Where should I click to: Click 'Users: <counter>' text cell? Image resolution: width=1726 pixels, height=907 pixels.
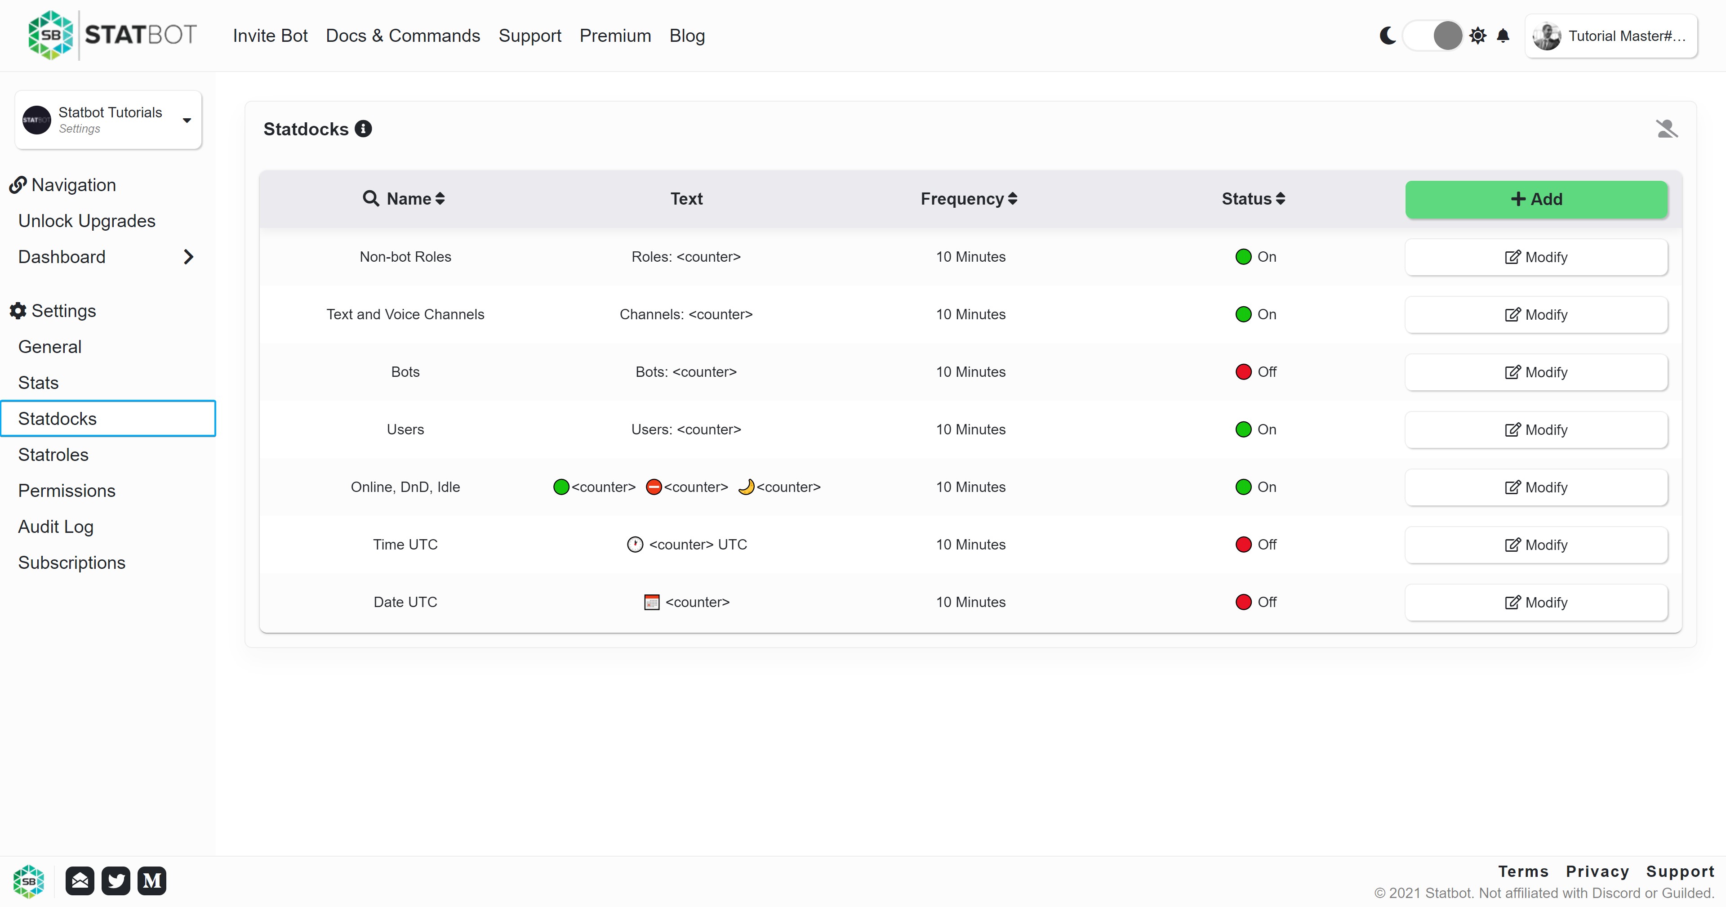click(686, 430)
